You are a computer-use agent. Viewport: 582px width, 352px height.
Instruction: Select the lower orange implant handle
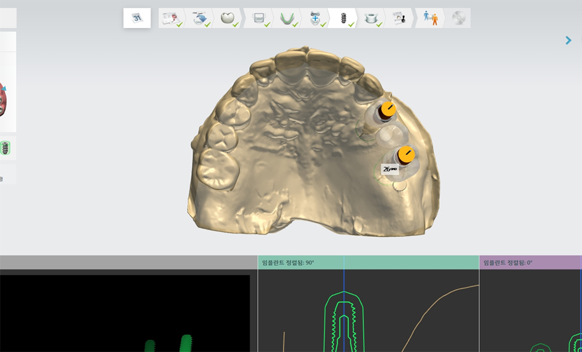(x=405, y=154)
